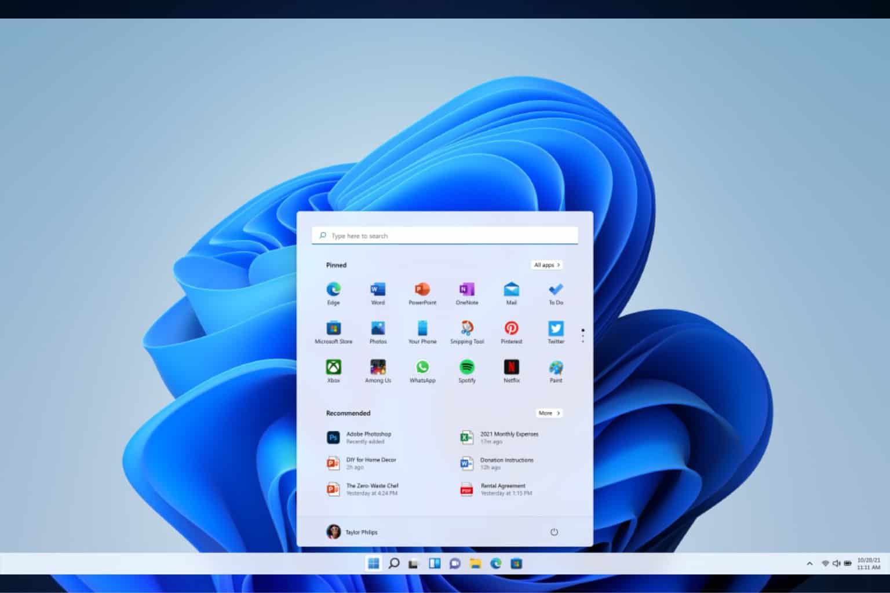The width and height of the screenshot is (890, 593).
Task: Start the Snipping Tool
Action: point(467,332)
